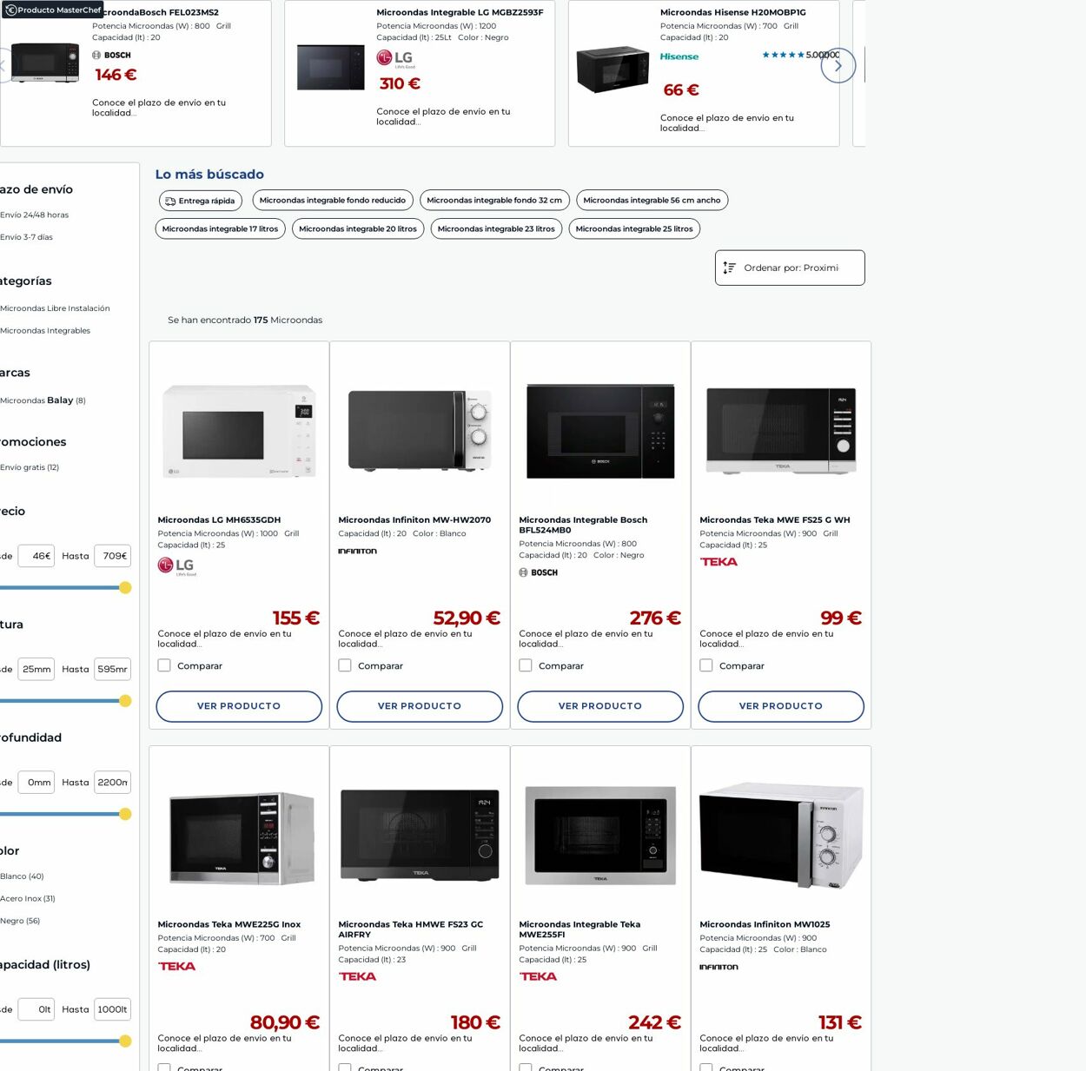
Task: Click the Teka logo under MWE225G Inox
Action: [176, 966]
